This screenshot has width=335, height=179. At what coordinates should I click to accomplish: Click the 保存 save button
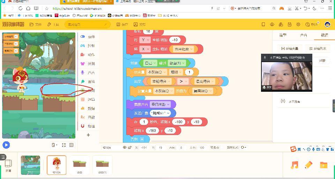coord(122,24)
